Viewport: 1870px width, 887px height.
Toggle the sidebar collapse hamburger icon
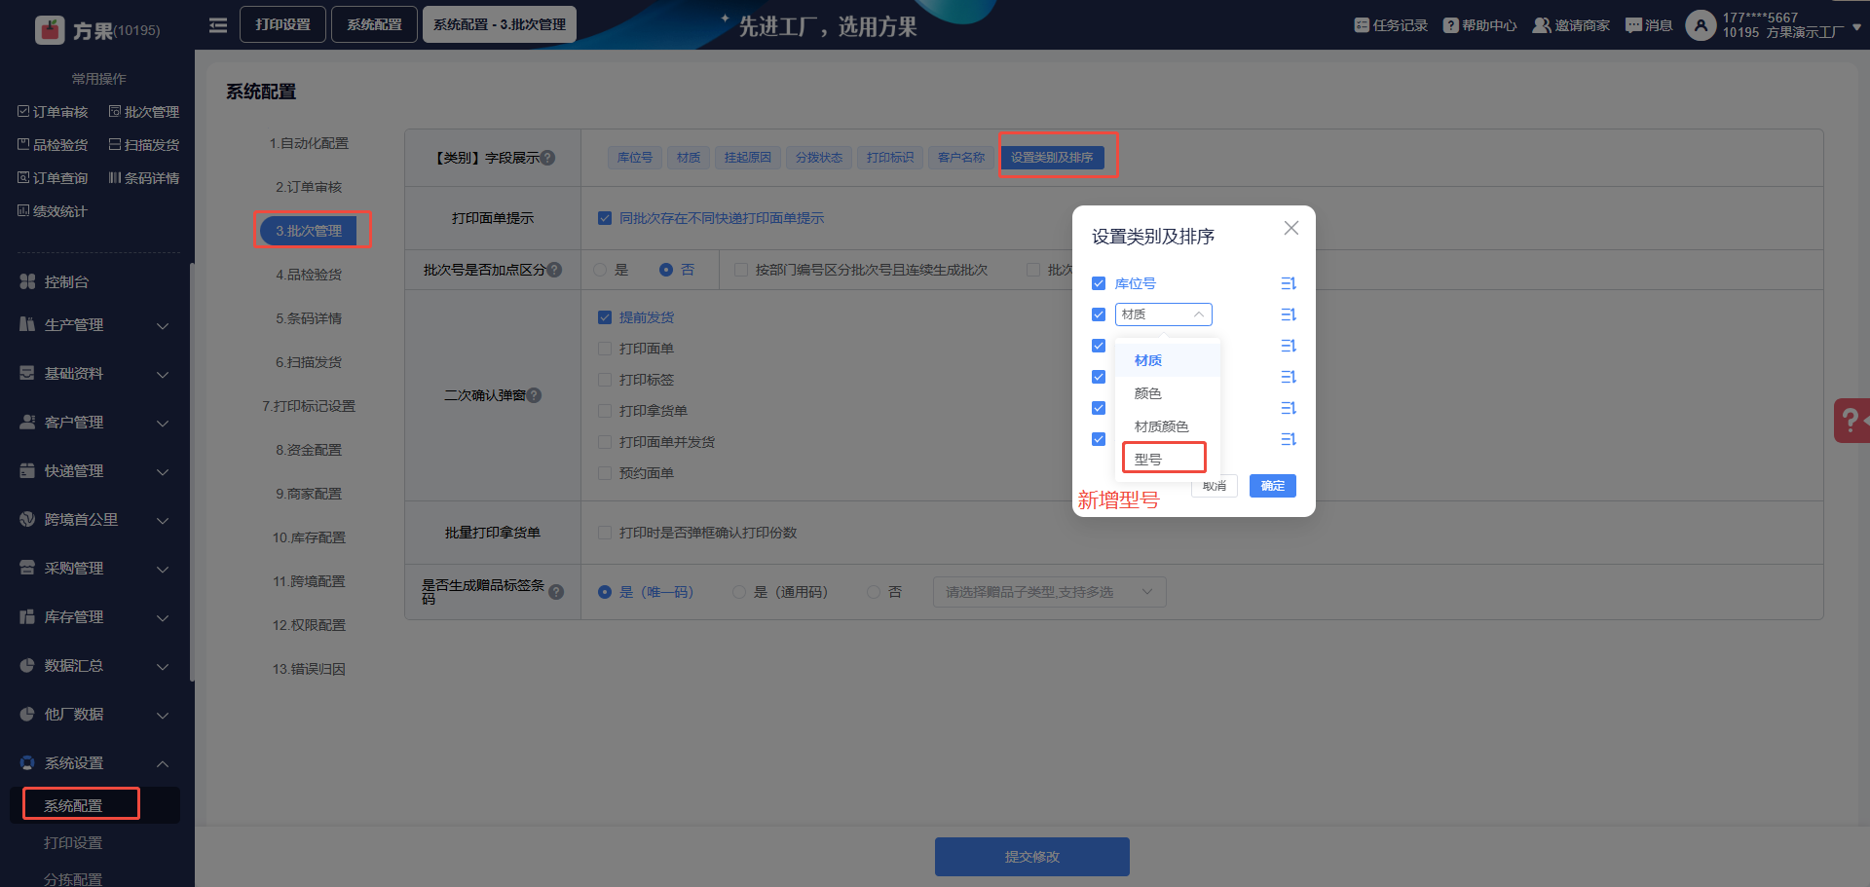pos(218,25)
